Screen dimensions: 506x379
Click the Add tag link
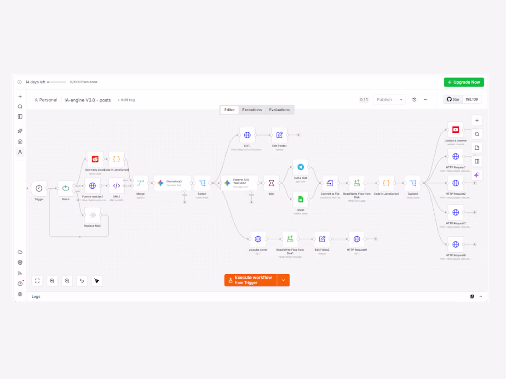tap(126, 100)
